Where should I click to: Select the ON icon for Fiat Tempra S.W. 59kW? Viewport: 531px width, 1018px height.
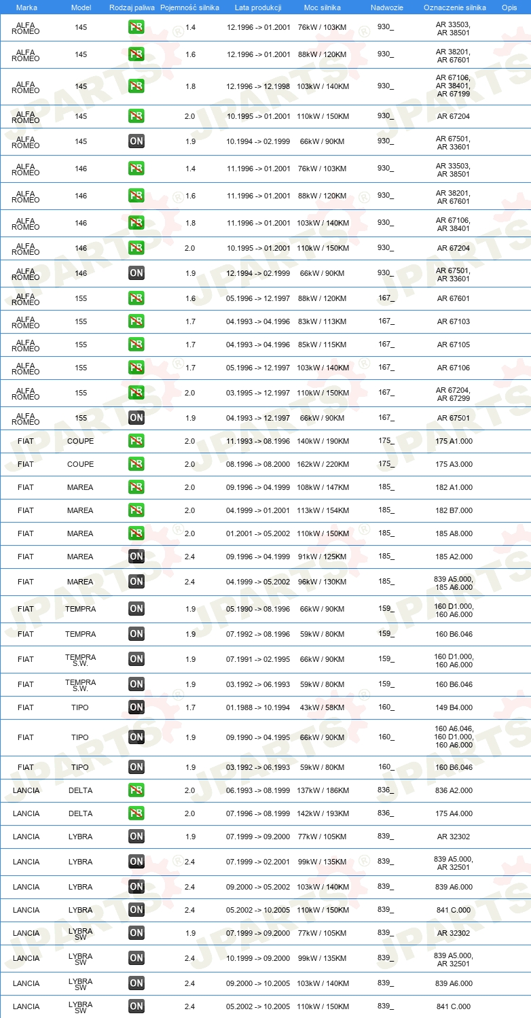point(136,684)
